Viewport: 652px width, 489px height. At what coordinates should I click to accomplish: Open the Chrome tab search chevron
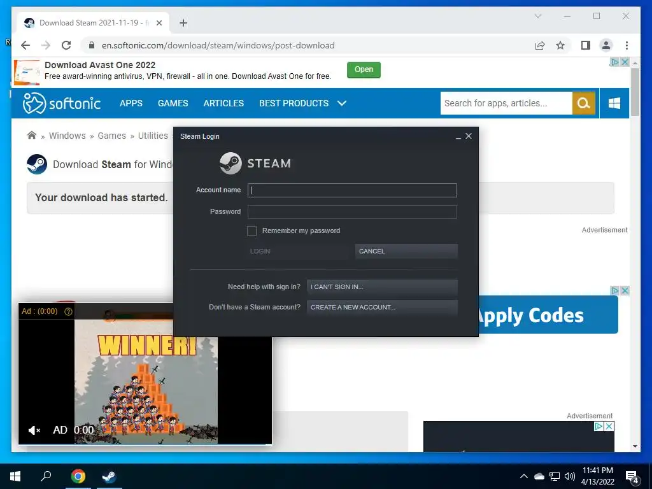537,16
